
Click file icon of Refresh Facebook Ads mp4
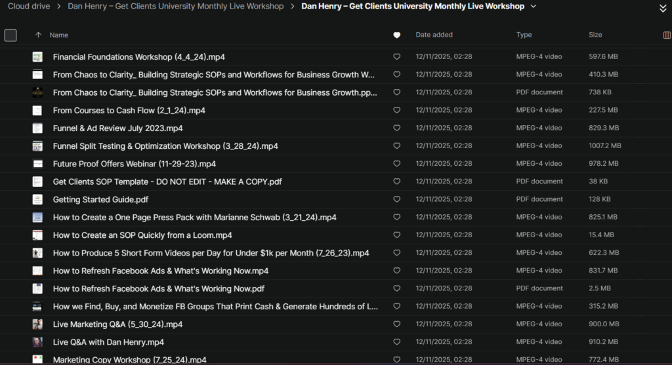[37, 271]
